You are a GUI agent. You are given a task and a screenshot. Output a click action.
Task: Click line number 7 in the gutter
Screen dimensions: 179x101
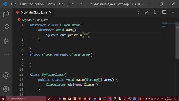[22, 55]
